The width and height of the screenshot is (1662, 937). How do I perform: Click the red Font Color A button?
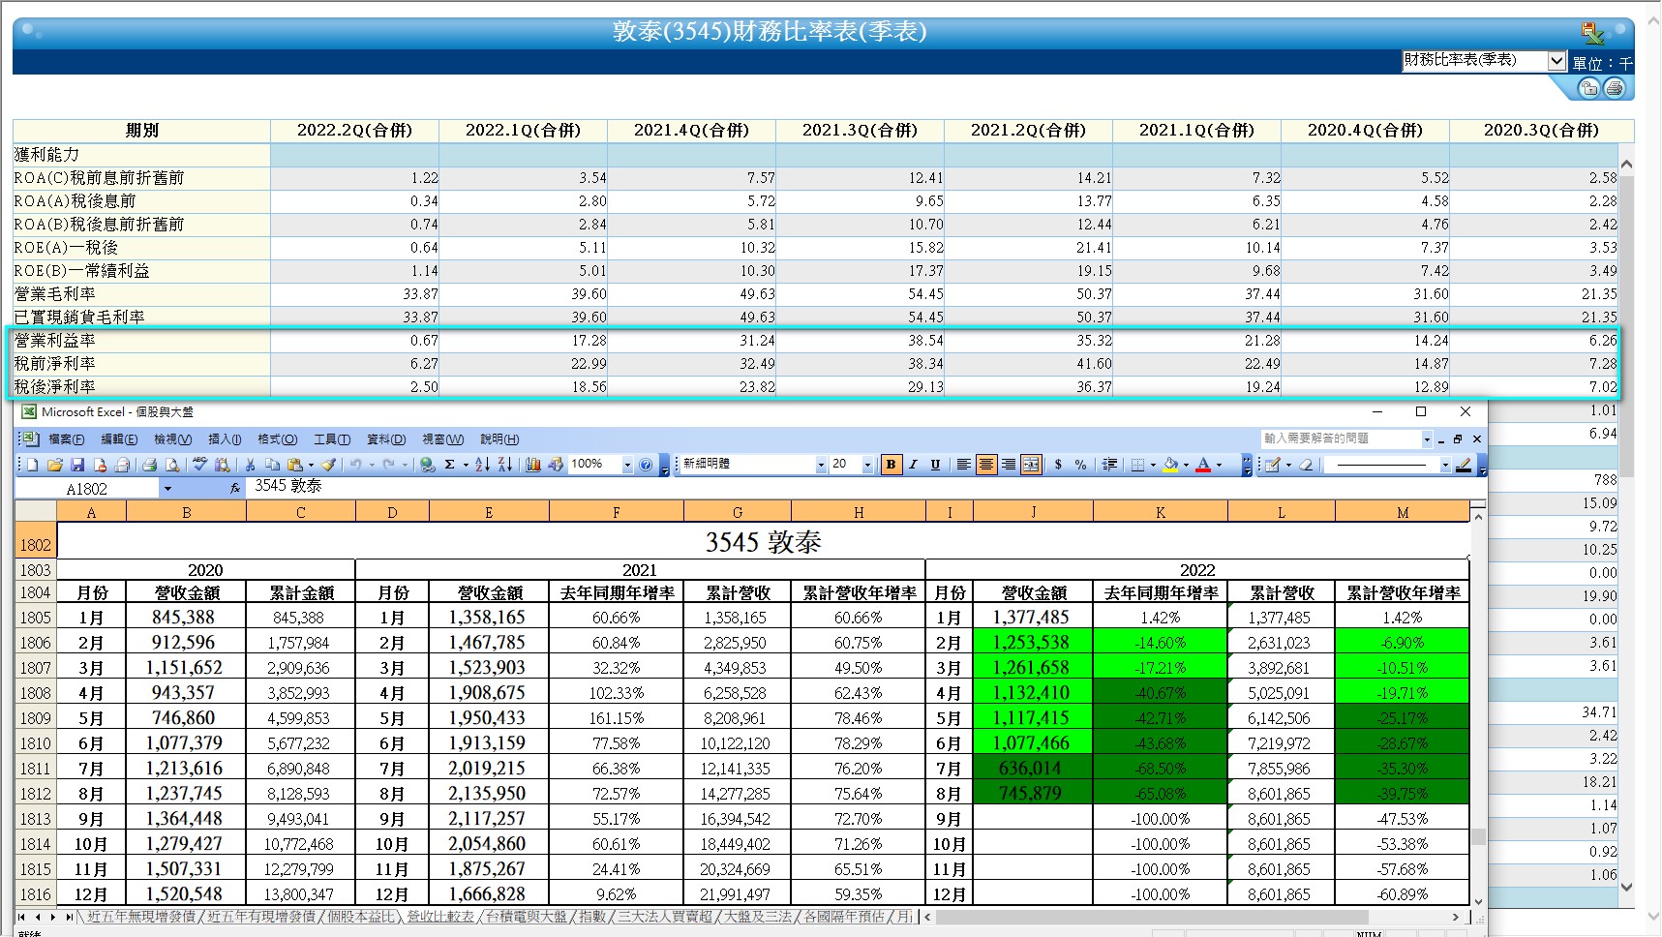tap(1203, 465)
